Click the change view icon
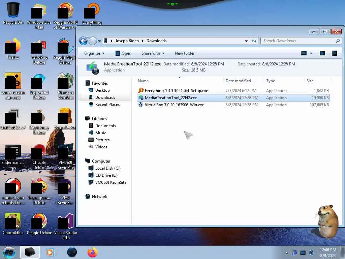This screenshot has height=259, width=345. (304, 53)
